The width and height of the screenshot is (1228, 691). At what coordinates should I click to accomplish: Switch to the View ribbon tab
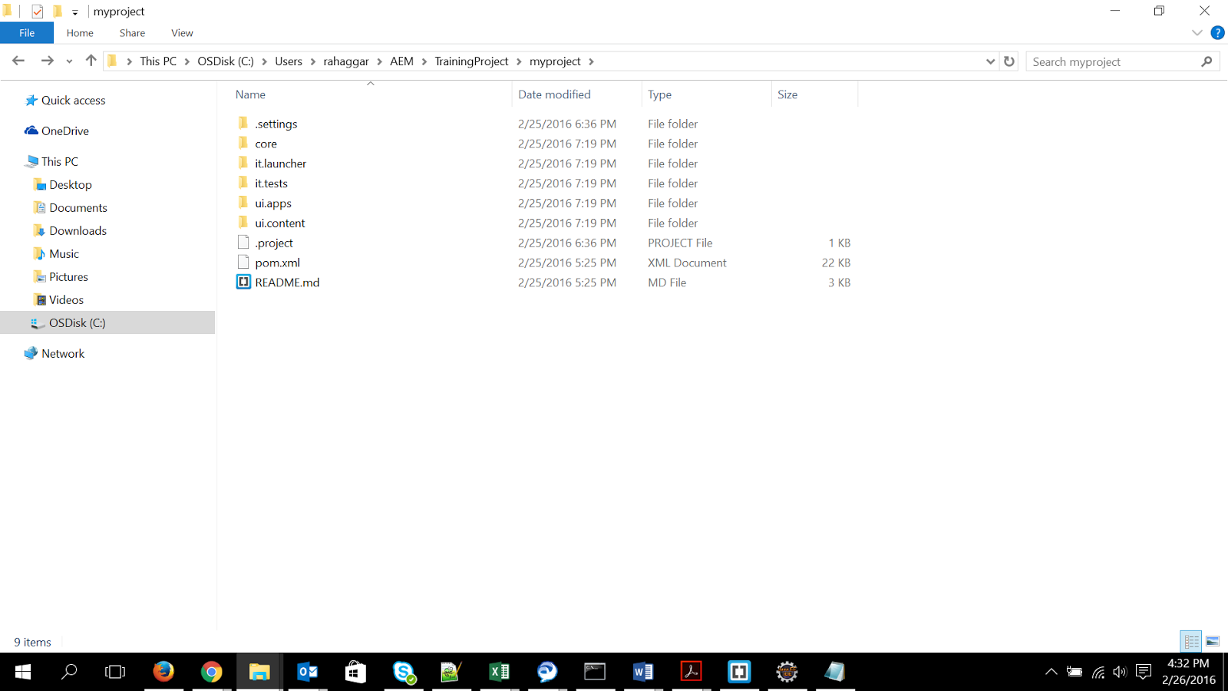click(x=182, y=32)
